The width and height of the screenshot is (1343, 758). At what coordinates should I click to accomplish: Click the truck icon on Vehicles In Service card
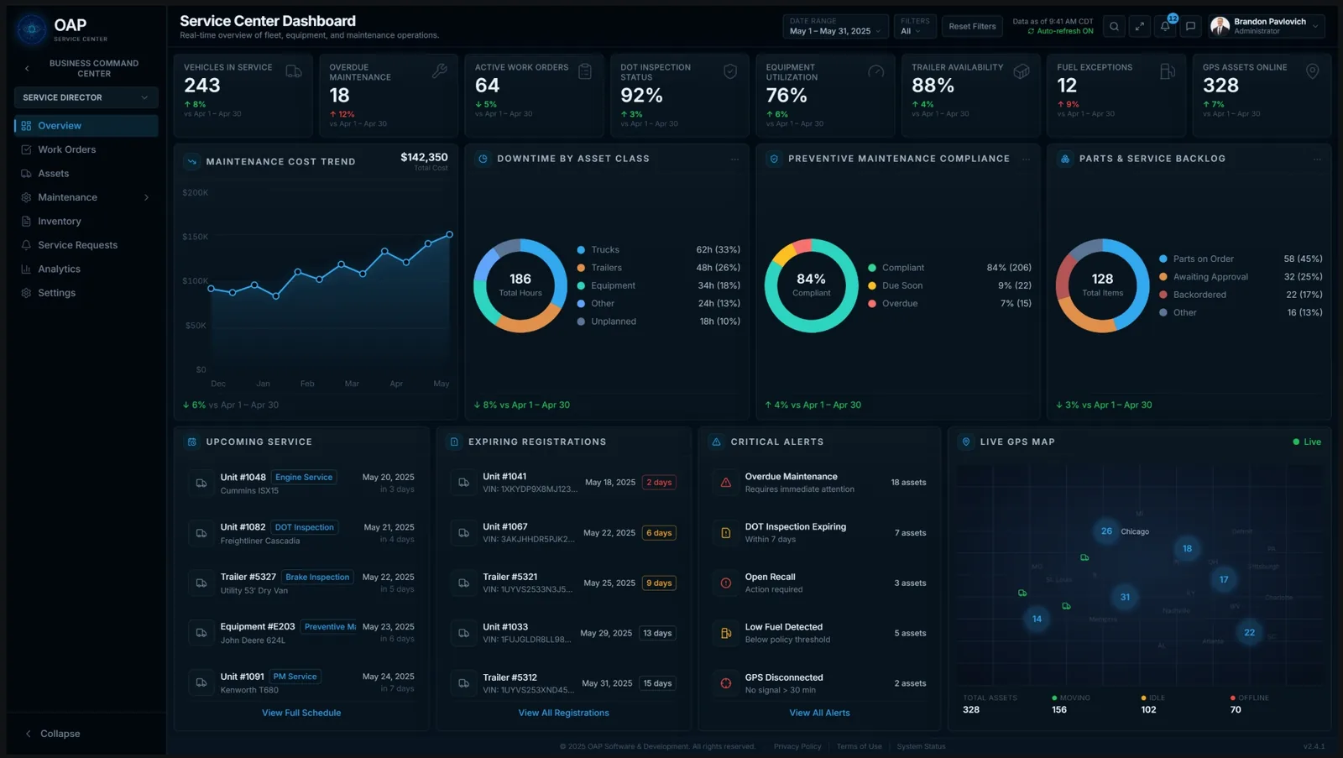[294, 71]
